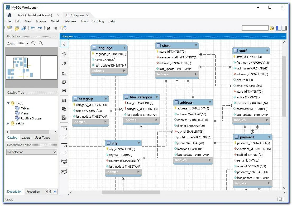Zoom out of the diagram
The height and width of the screenshot is (206, 292).
click(x=41, y=43)
